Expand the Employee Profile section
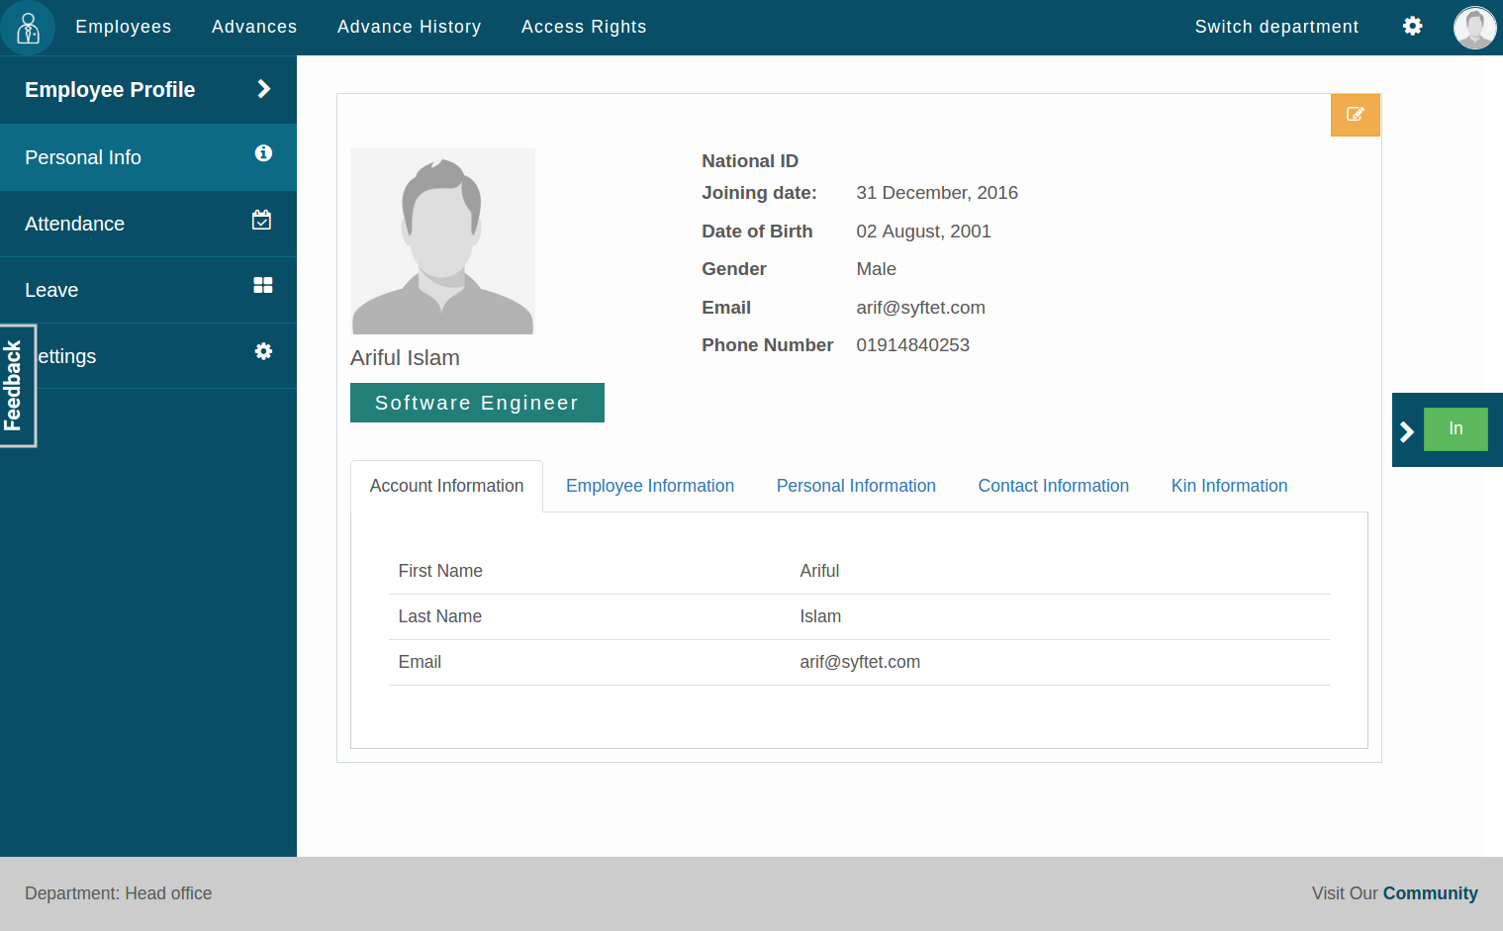This screenshot has height=931, width=1503. pos(110,89)
